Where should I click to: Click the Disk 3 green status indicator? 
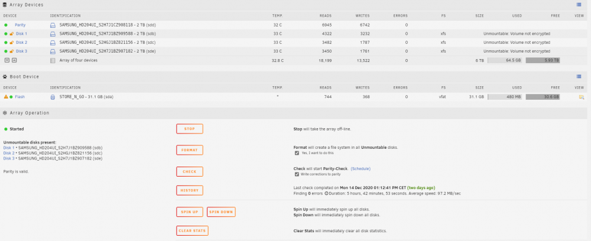(6, 51)
